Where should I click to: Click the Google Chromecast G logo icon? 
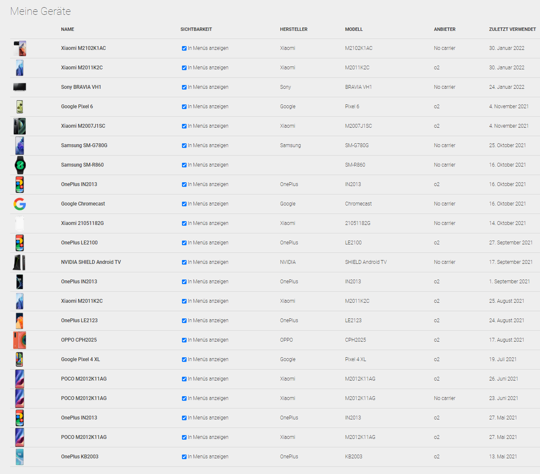pos(20,204)
